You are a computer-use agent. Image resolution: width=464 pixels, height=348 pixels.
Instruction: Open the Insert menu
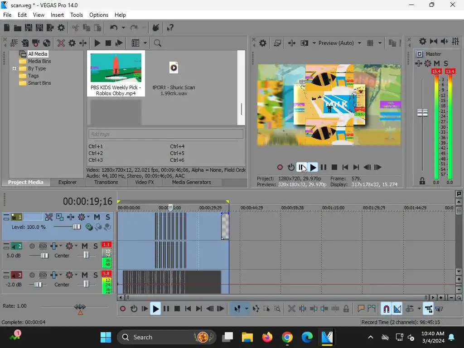tap(57, 15)
